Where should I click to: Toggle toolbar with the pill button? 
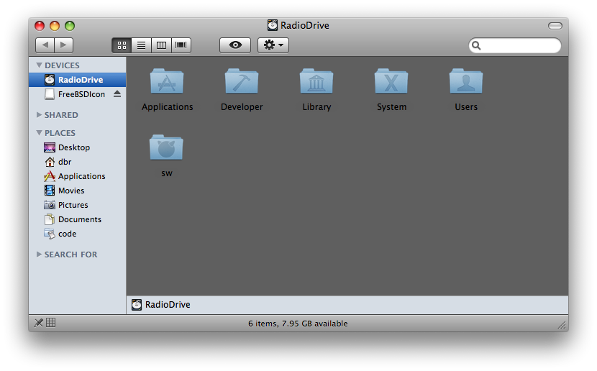[x=555, y=26]
